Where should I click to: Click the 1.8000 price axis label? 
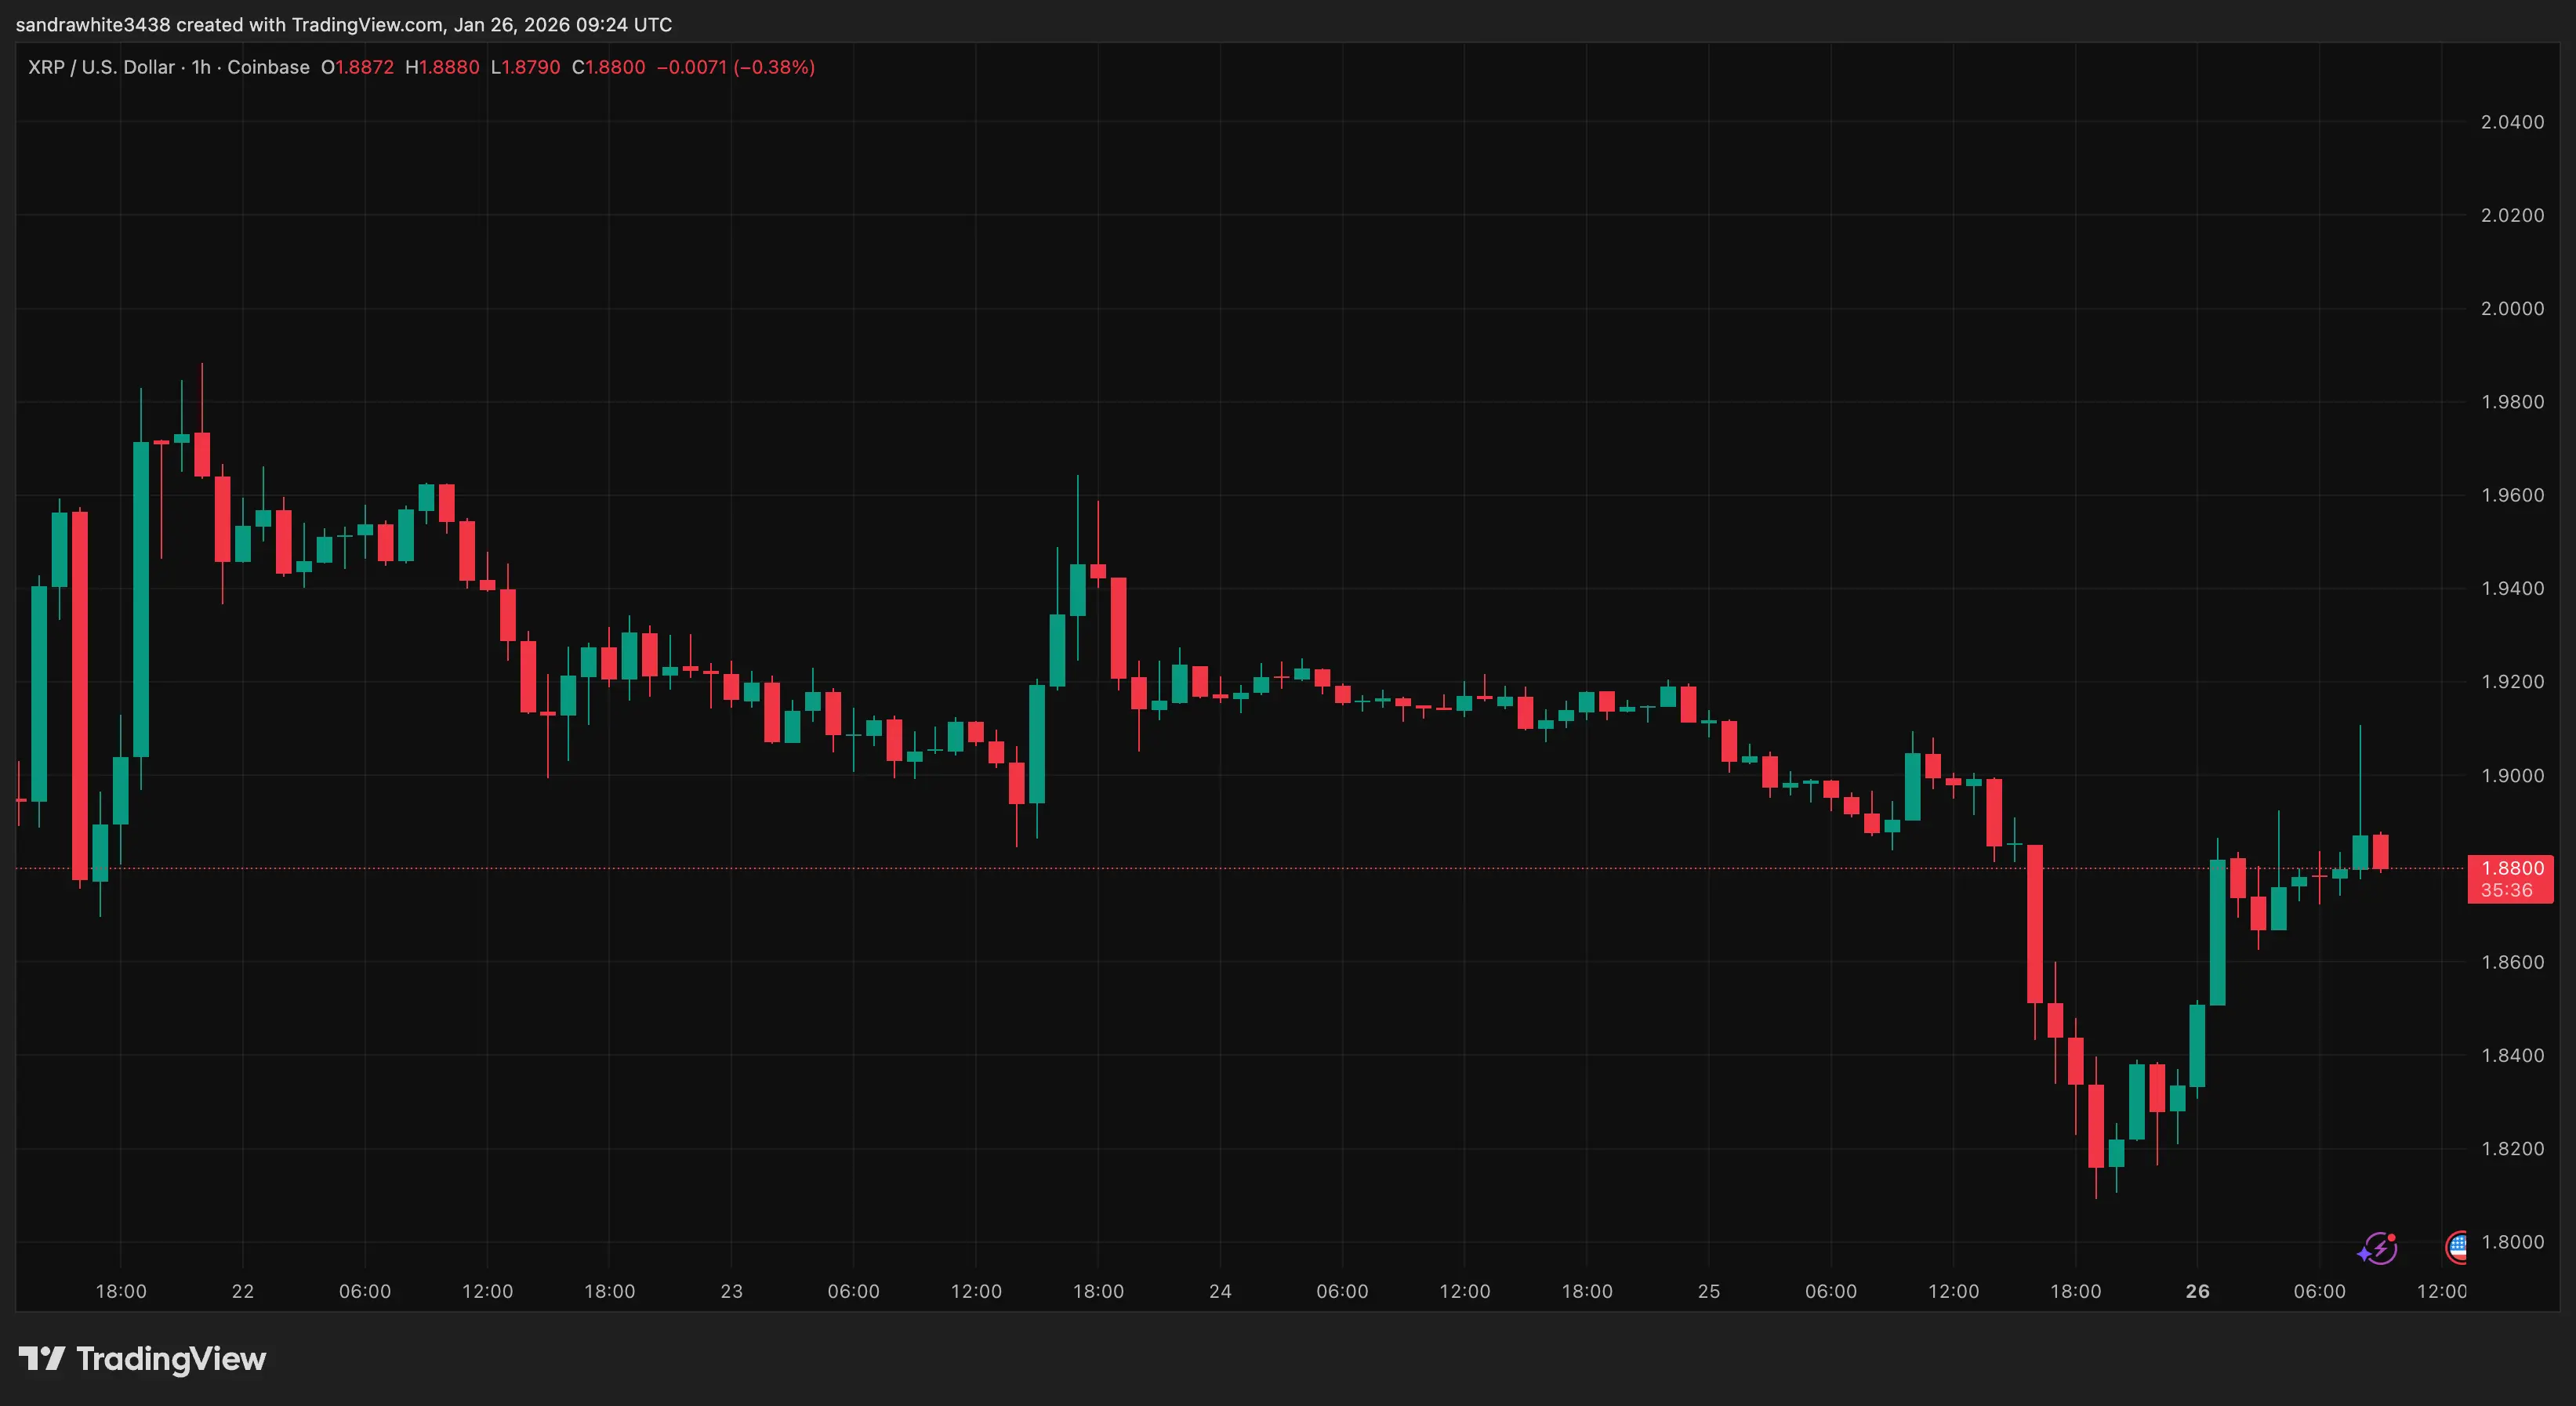pyautogui.click(x=2512, y=1242)
